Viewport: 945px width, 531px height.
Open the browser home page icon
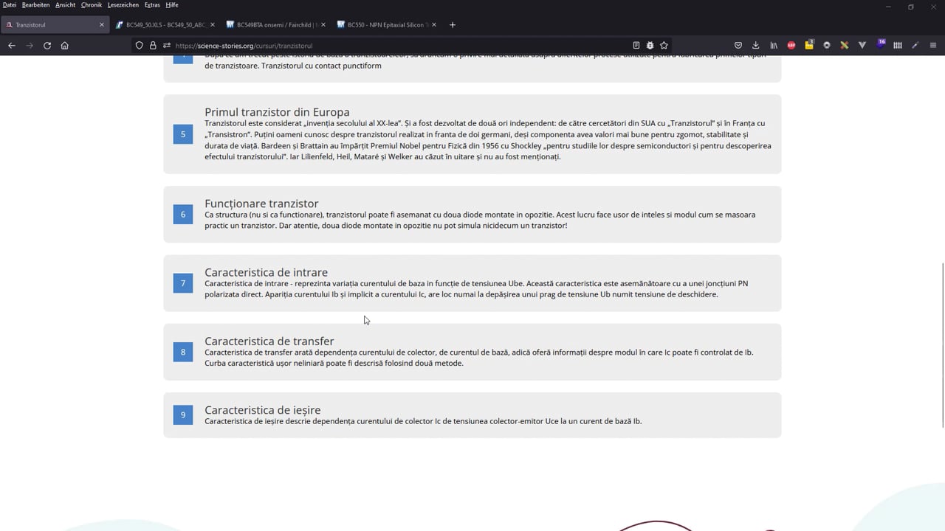(x=65, y=46)
